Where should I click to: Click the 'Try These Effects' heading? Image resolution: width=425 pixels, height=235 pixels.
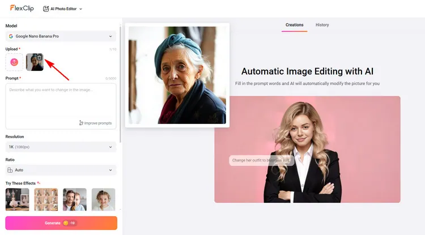click(20, 183)
